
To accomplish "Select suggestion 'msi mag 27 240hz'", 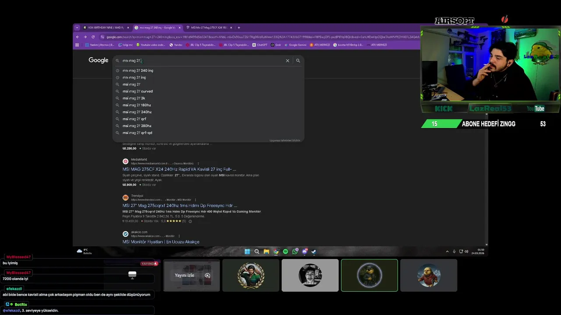I will point(208,112).
